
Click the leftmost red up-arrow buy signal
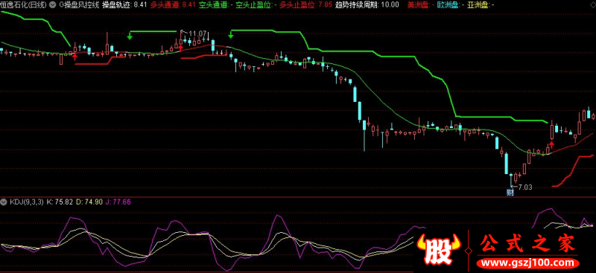click(75, 57)
